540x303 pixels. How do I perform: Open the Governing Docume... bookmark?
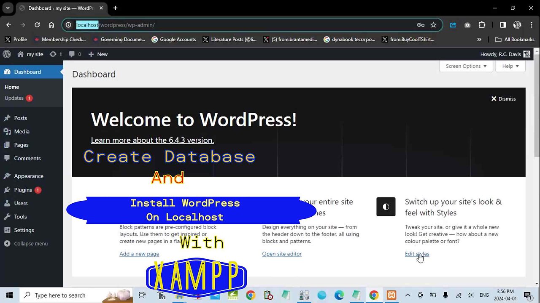click(x=119, y=40)
